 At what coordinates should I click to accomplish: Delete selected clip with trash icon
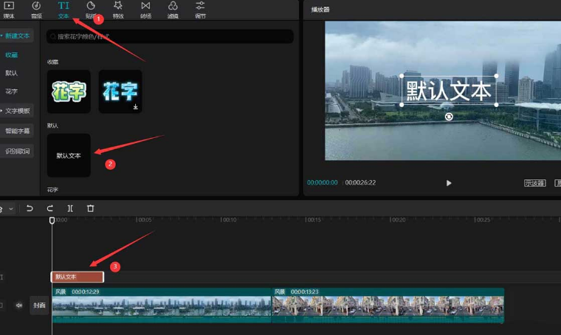tap(90, 209)
